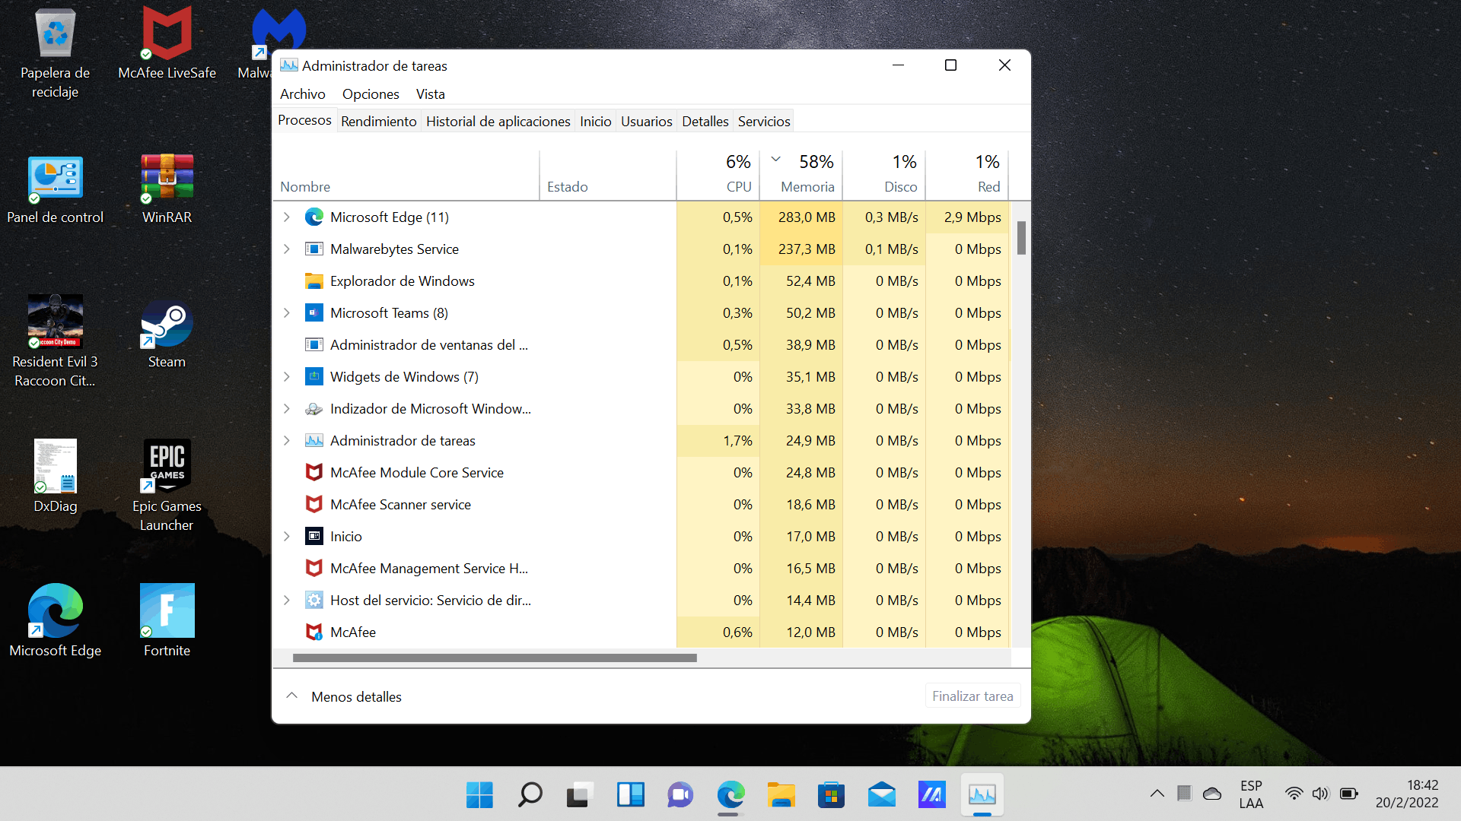Select the McAfee Scanner service icon

[x=314, y=504]
